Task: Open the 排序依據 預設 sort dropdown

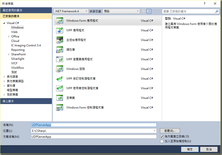Action: (x=121, y=11)
